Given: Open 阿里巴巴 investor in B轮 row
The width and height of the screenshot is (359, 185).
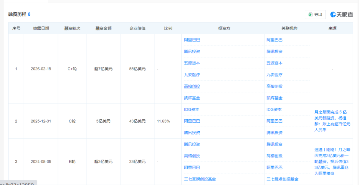Looking at the screenshot, I should pyautogui.click(x=192, y=167).
